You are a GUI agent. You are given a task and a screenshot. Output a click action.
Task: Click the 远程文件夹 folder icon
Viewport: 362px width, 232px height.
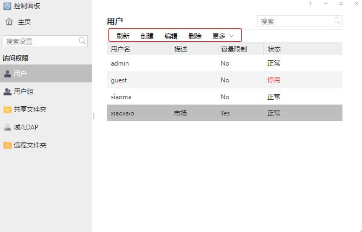[8, 146]
